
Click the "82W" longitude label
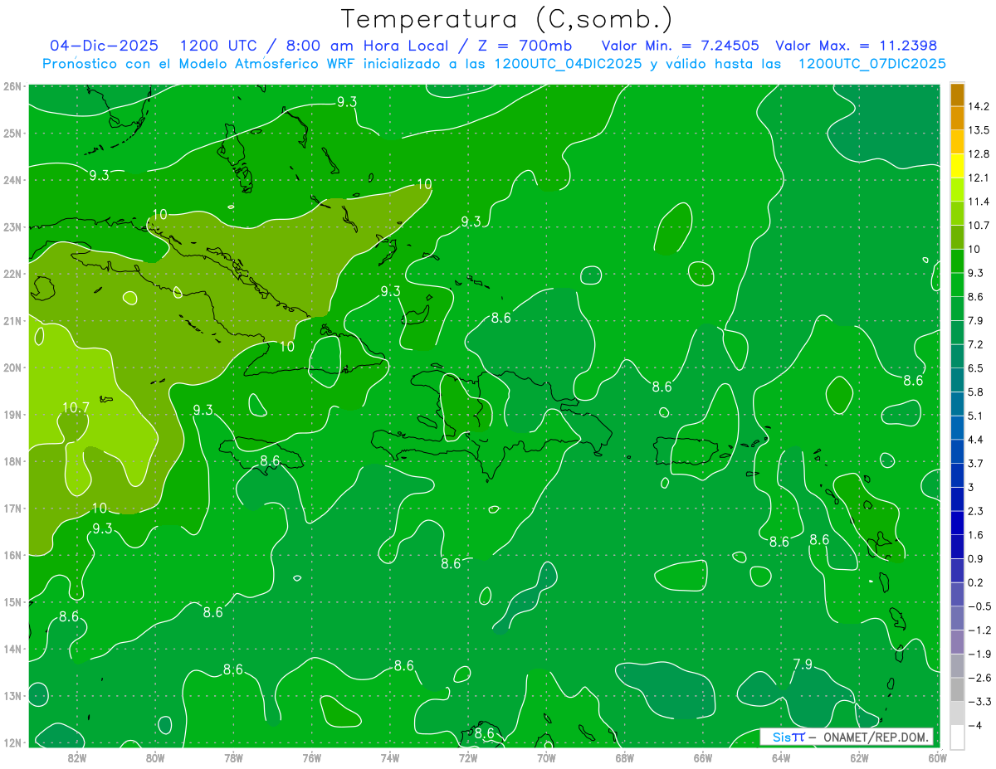coord(77,758)
